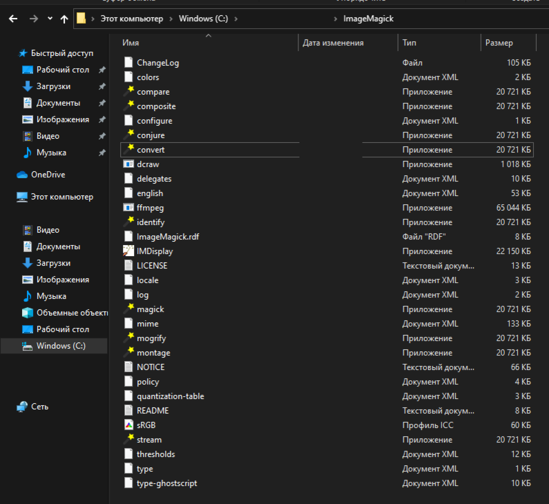Select the 'locale' file name

(147, 280)
